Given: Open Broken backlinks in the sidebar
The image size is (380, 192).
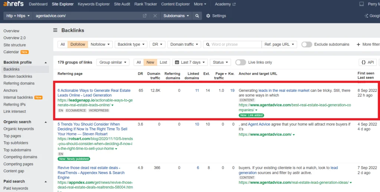Looking at the screenshot, I should 18,76.
